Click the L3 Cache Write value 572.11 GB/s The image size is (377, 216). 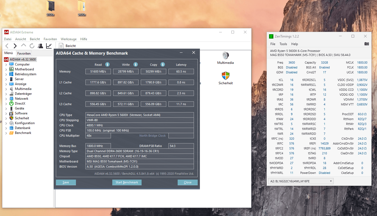click(x=126, y=104)
